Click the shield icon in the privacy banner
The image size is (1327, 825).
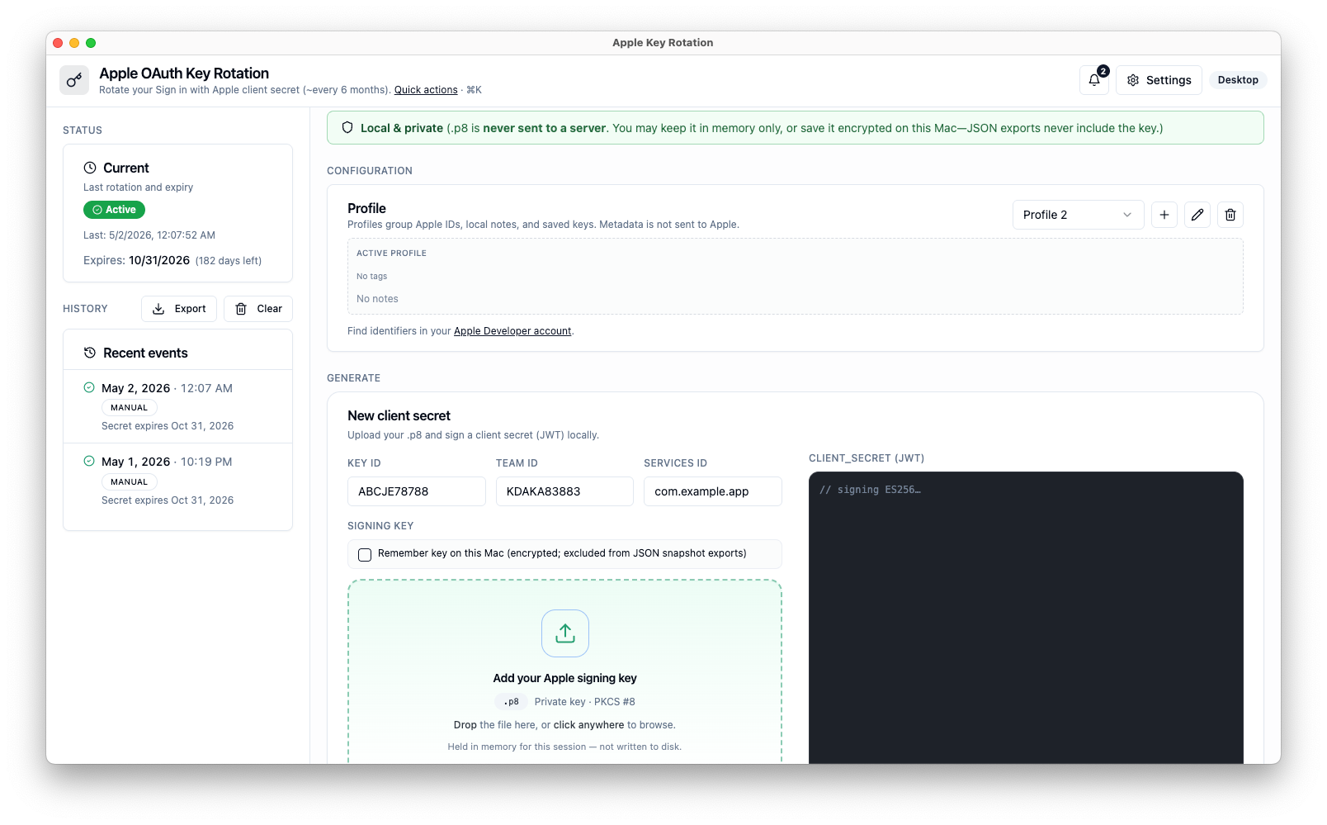coord(347,128)
